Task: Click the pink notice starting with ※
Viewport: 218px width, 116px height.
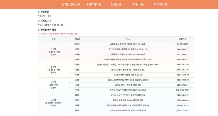Action: (58, 34)
